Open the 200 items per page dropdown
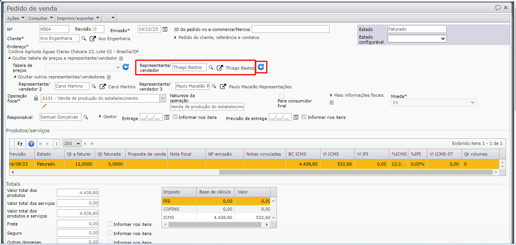The image size is (516, 245). coord(72,144)
